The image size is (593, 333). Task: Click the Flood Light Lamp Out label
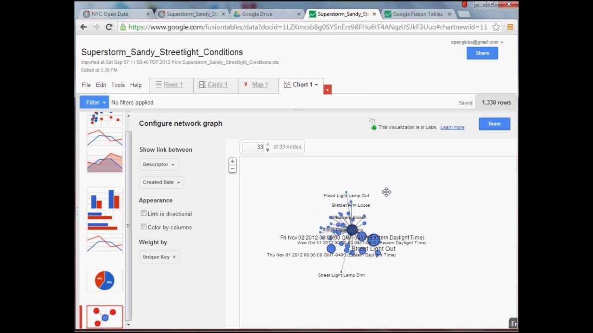pos(347,196)
